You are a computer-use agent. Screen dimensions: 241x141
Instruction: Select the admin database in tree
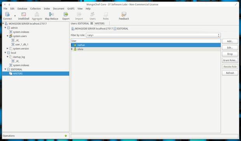pyautogui.click(x=14, y=28)
